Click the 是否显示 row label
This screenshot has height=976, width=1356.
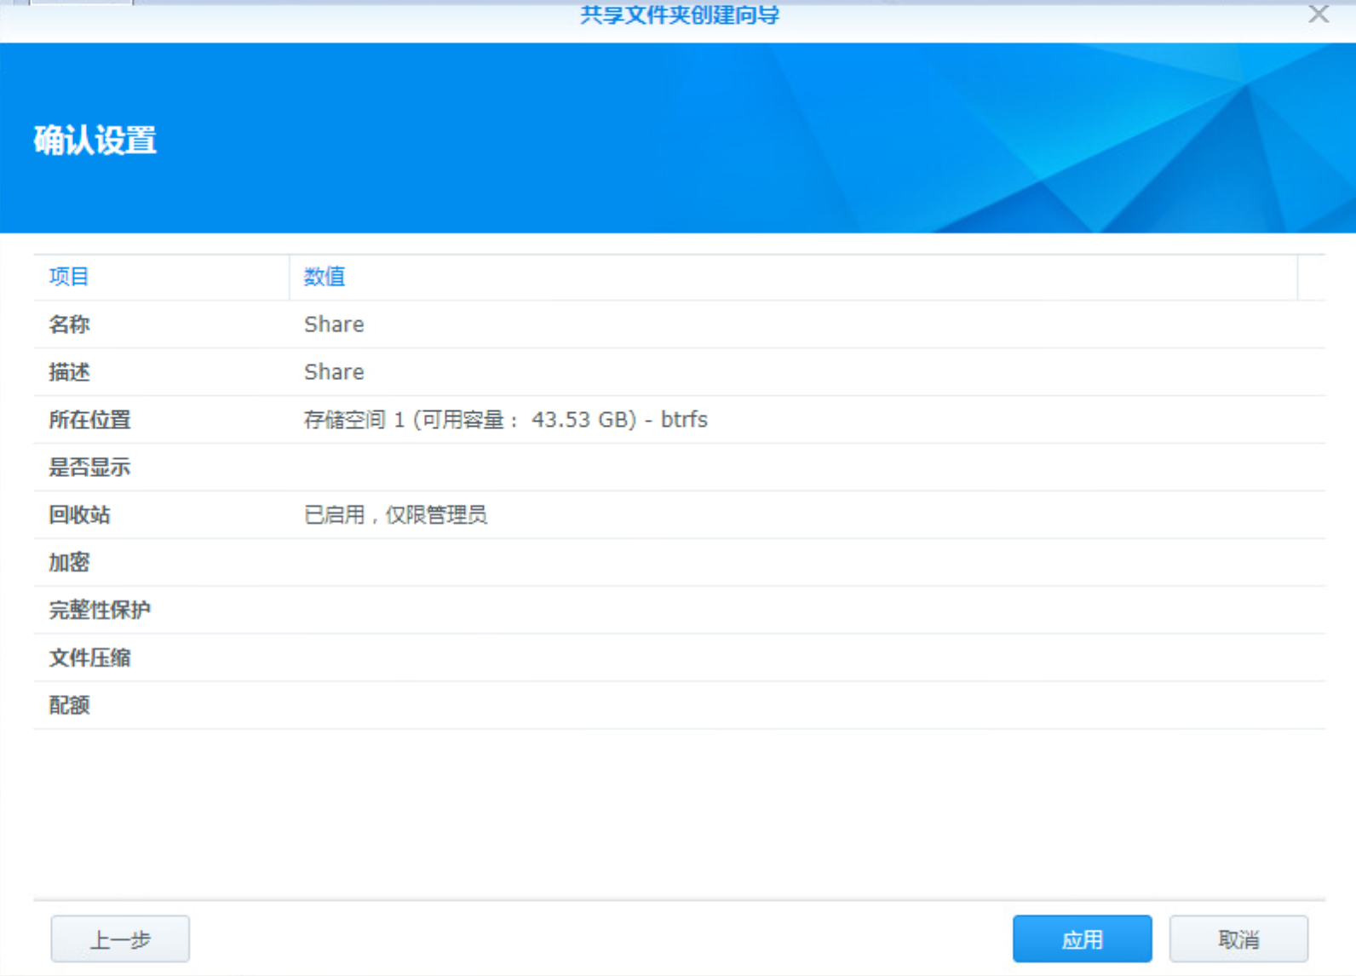click(x=89, y=468)
